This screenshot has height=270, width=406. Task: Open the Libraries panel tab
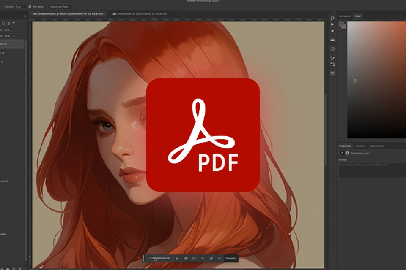(360, 146)
